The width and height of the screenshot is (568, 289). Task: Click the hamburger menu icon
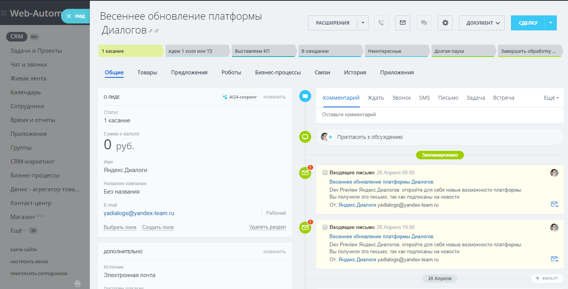click(x=4, y=13)
